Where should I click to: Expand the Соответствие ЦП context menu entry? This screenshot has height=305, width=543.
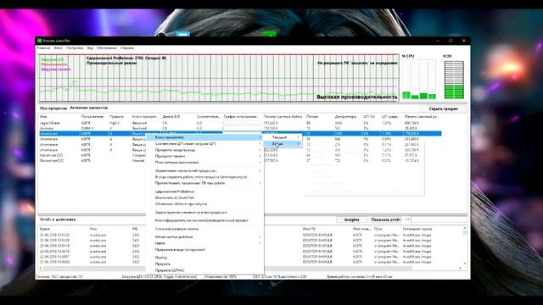(205, 144)
